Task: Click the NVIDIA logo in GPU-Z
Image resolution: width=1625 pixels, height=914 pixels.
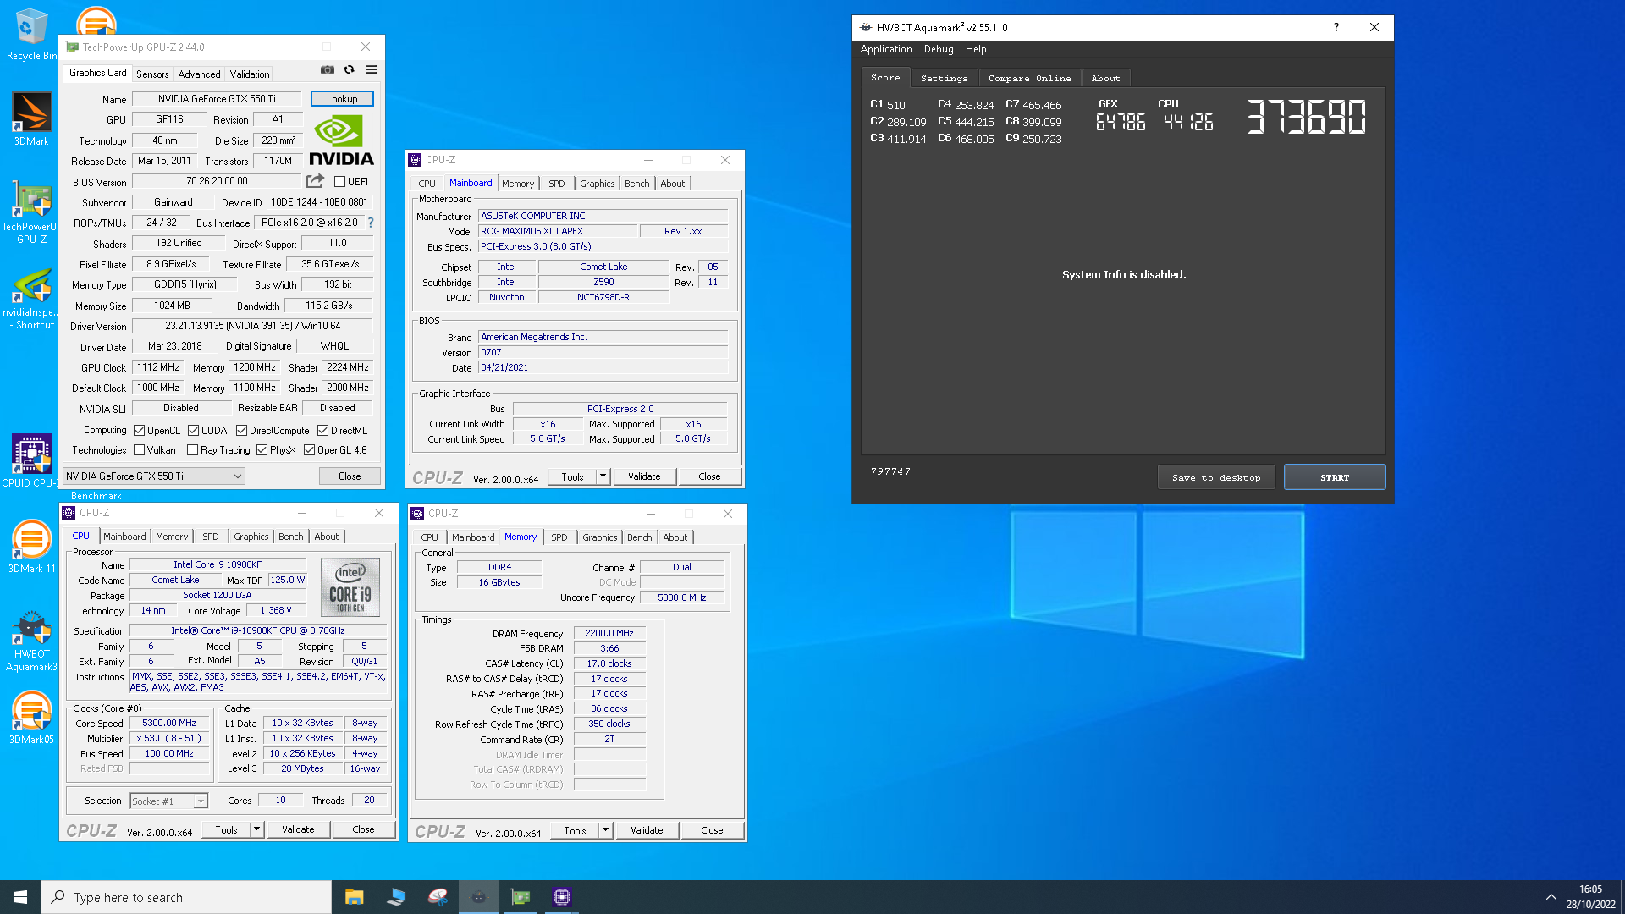Action: pos(341,140)
